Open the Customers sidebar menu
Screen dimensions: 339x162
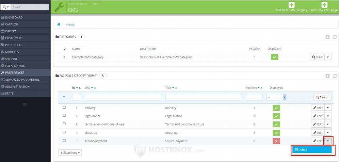tap(25, 38)
